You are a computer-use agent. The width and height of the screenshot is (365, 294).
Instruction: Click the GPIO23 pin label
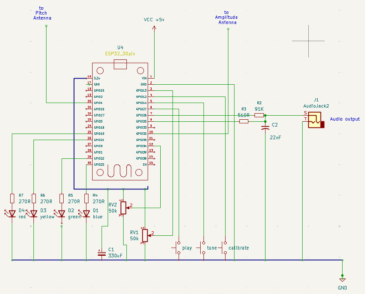coord(99,165)
